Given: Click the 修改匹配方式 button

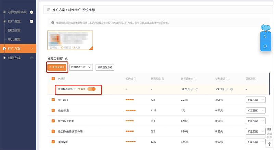Looking at the screenshot, I should pyautogui.click(x=105, y=67).
